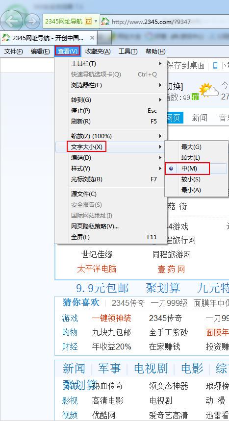Click the 影视 category label

pos(70,400)
